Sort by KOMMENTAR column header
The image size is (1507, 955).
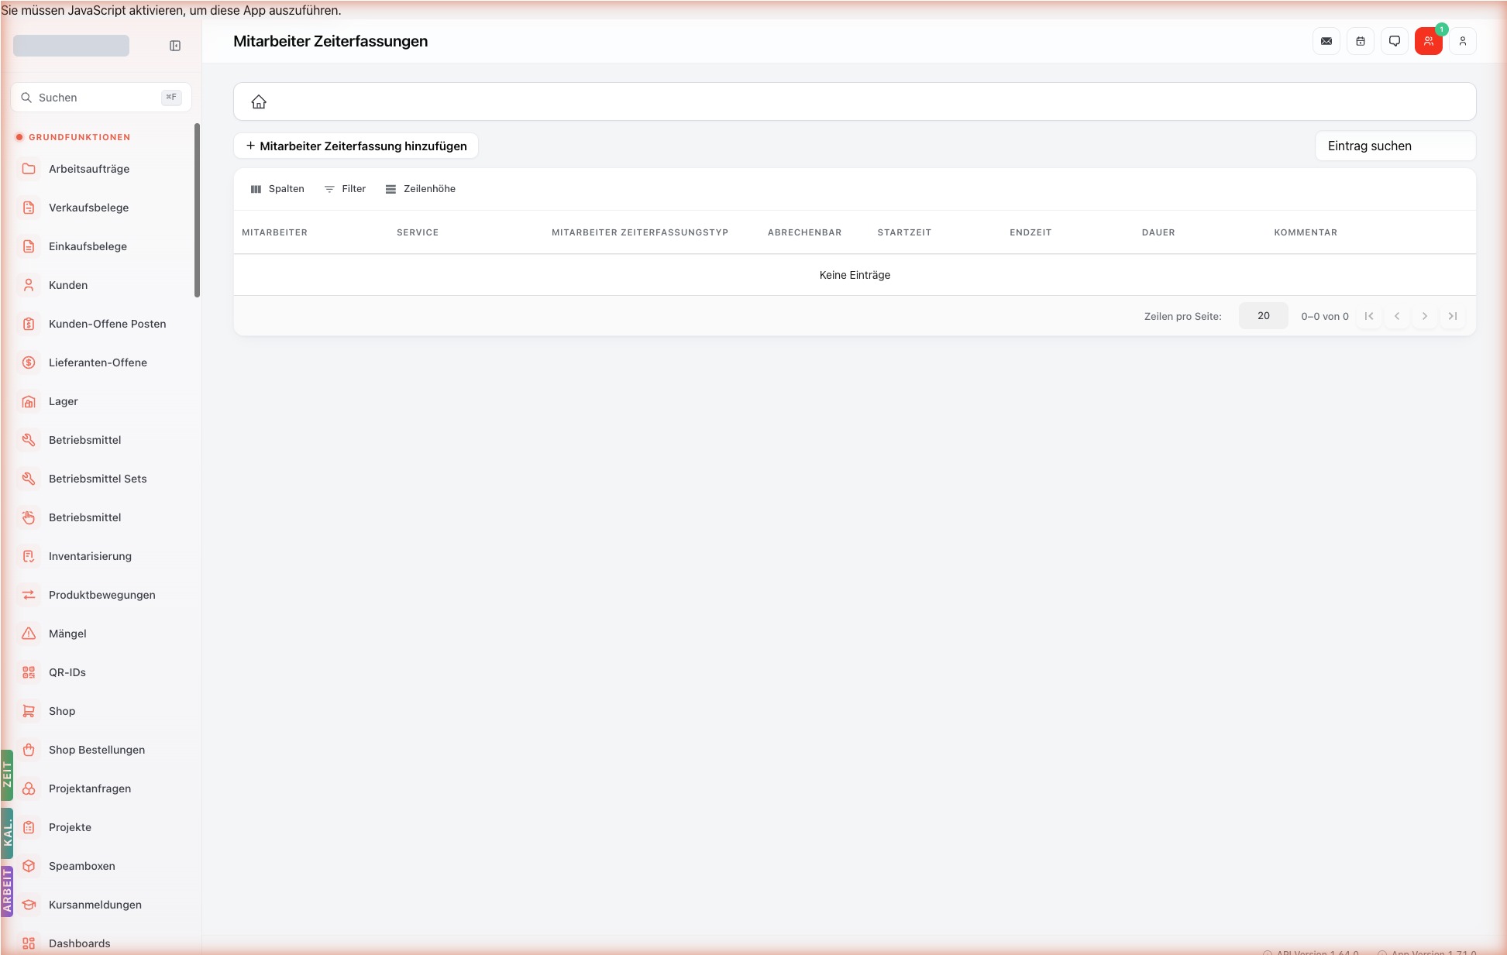(1306, 232)
